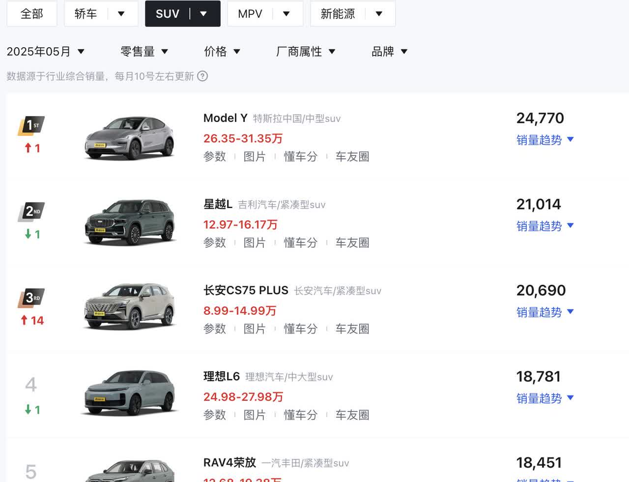
Task: Click the sales figure 20,690
Action: [x=541, y=290]
